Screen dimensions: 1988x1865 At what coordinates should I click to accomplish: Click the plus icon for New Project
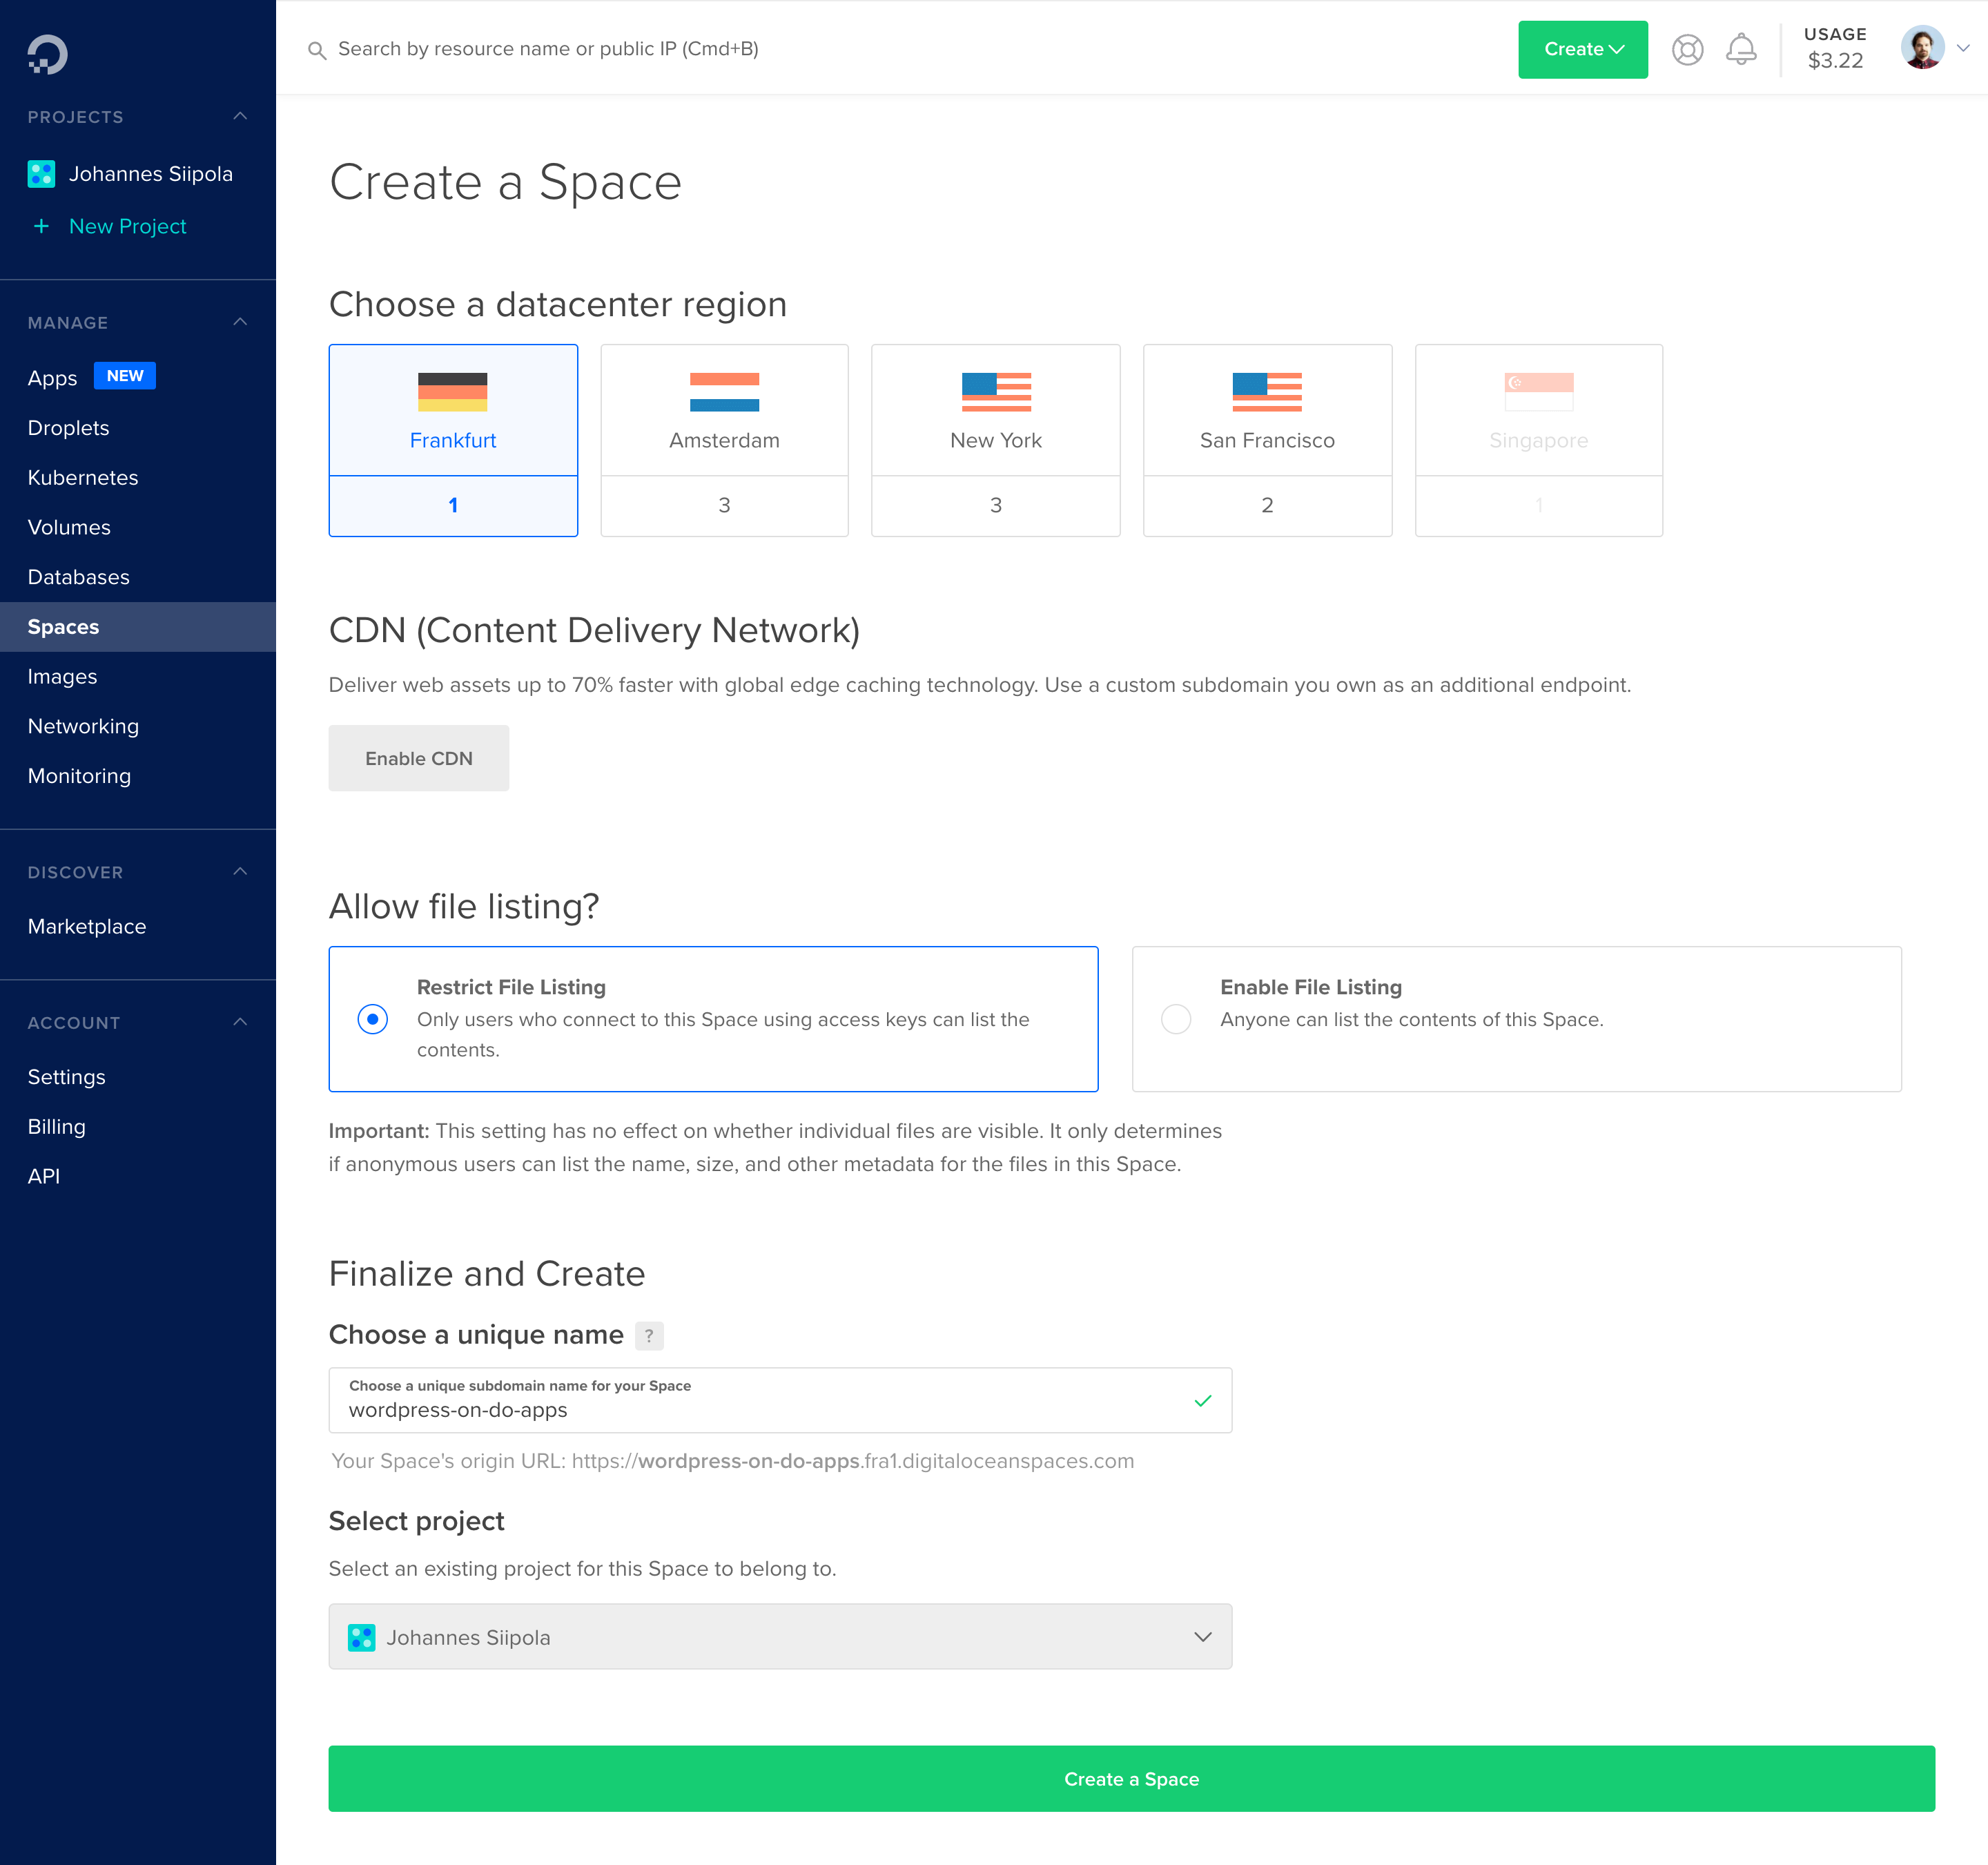tap(41, 226)
